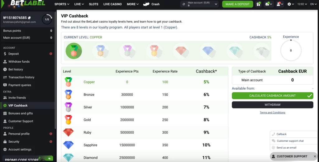
Task: Expand the More menu
Action: [x=133, y=4]
